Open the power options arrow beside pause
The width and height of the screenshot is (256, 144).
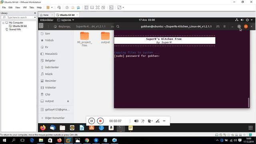[x=52, y=8]
